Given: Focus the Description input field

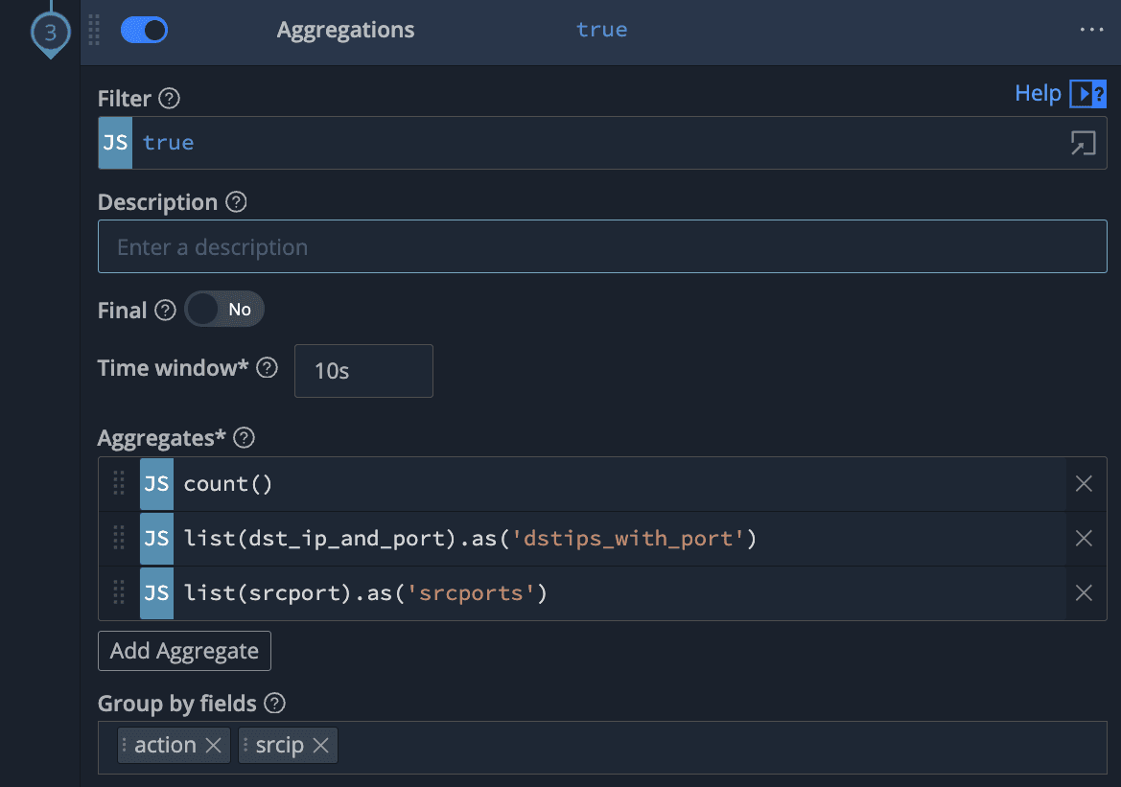Looking at the screenshot, I should (x=602, y=247).
